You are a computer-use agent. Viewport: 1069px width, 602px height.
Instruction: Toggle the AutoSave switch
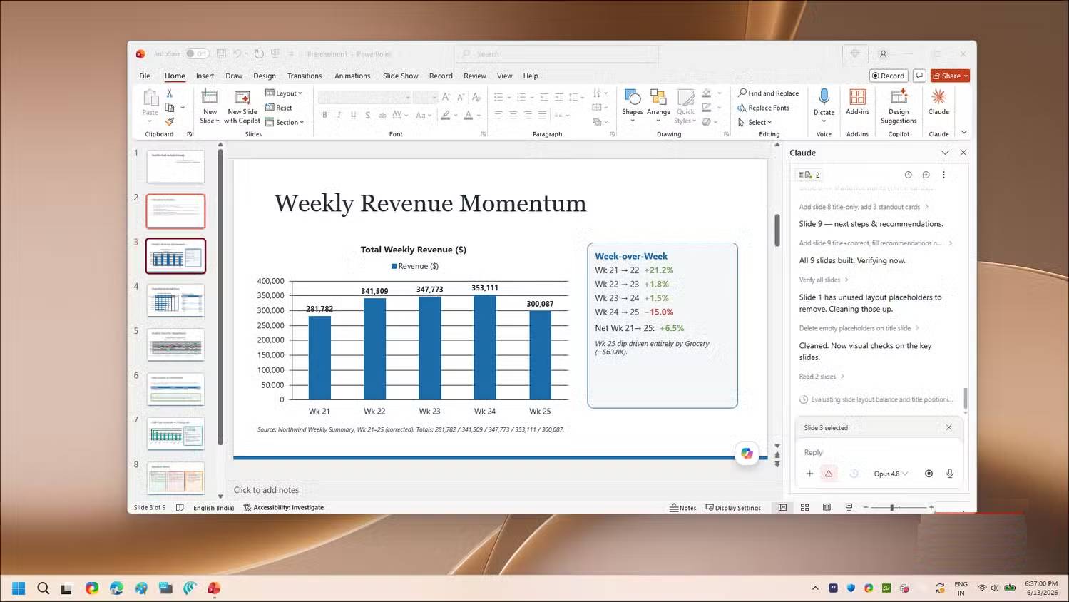pyautogui.click(x=197, y=53)
